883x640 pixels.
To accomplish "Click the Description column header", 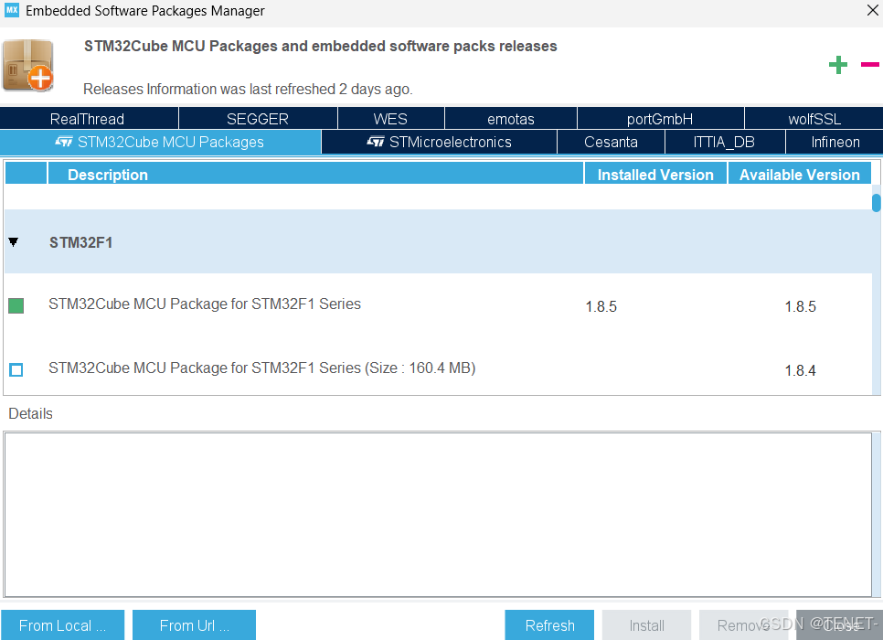I will [x=315, y=174].
